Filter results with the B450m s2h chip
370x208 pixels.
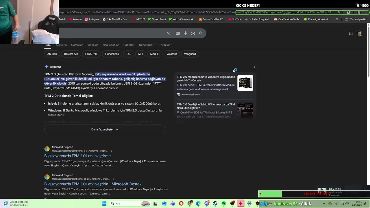pyautogui.click(x=71, y=54)
